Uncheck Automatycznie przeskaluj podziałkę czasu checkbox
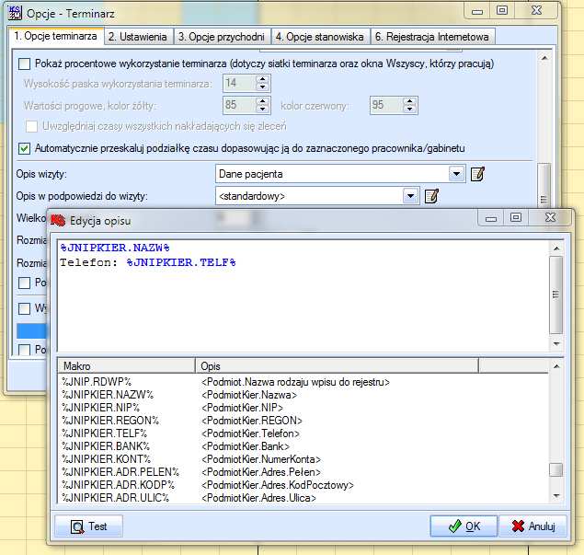584x555 pixels. [24, 148]
